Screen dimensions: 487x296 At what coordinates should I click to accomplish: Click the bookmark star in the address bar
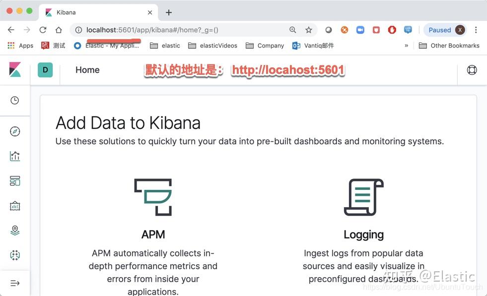[309, 30]
